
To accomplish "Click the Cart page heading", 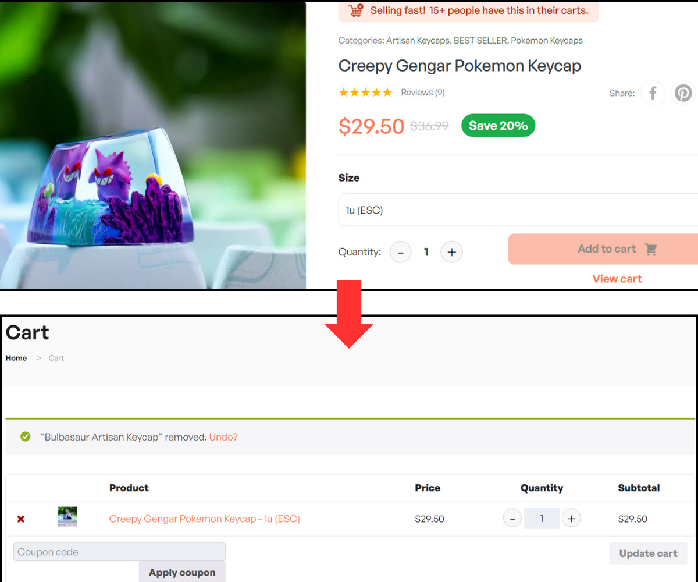I will pyautogui.click(x=27, y=332).
